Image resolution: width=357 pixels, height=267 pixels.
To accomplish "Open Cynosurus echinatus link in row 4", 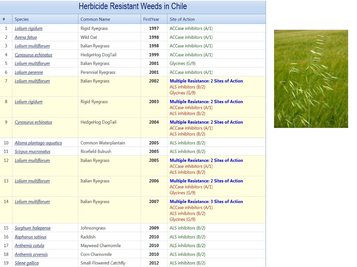I will pyautogui.click(x=33, y=55).
